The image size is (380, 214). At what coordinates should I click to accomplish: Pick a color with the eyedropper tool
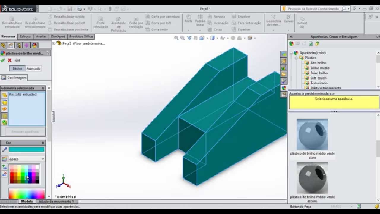point(4,150)
